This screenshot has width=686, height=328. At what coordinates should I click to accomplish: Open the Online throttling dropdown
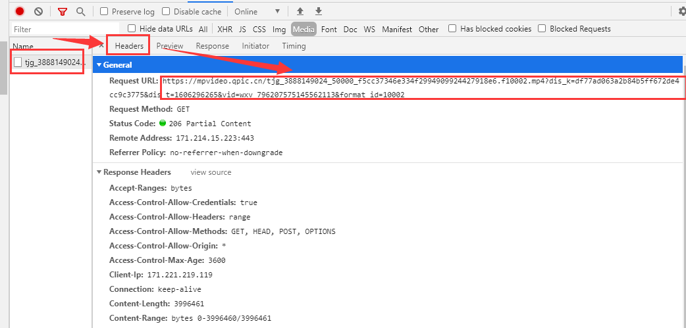click(x=257, y=11)
